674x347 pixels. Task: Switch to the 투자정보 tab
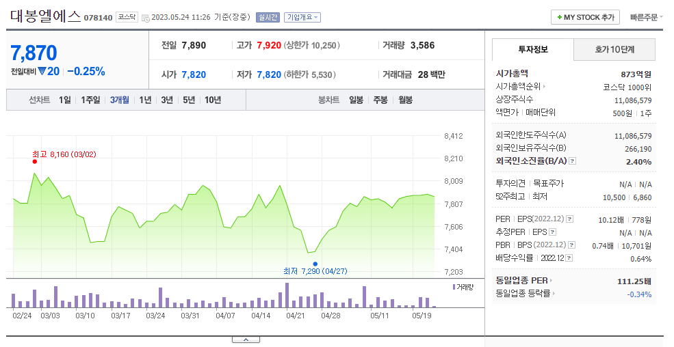533,49
